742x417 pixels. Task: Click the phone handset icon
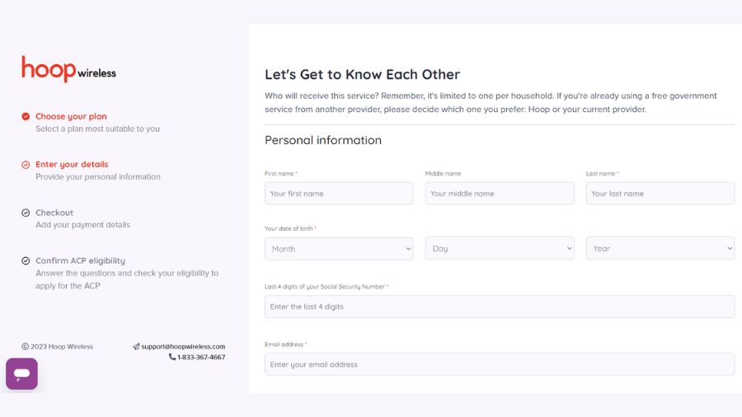172,357
